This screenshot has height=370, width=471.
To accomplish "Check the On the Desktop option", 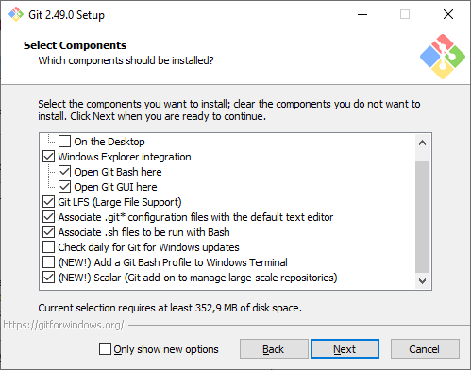I will 64,142.
